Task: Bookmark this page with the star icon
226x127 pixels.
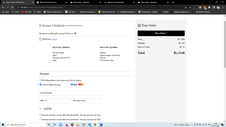Action: [x=190, y=7]
